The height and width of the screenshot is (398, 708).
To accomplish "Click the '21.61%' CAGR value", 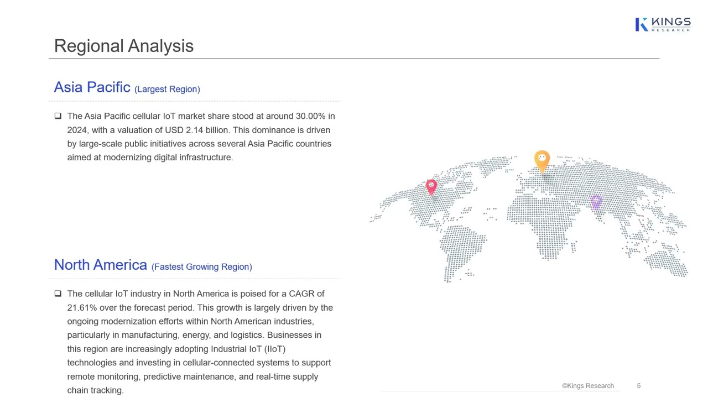I will (82, 307).
